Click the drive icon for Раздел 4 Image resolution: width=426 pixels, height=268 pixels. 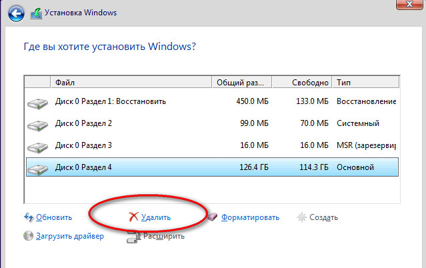37,169
